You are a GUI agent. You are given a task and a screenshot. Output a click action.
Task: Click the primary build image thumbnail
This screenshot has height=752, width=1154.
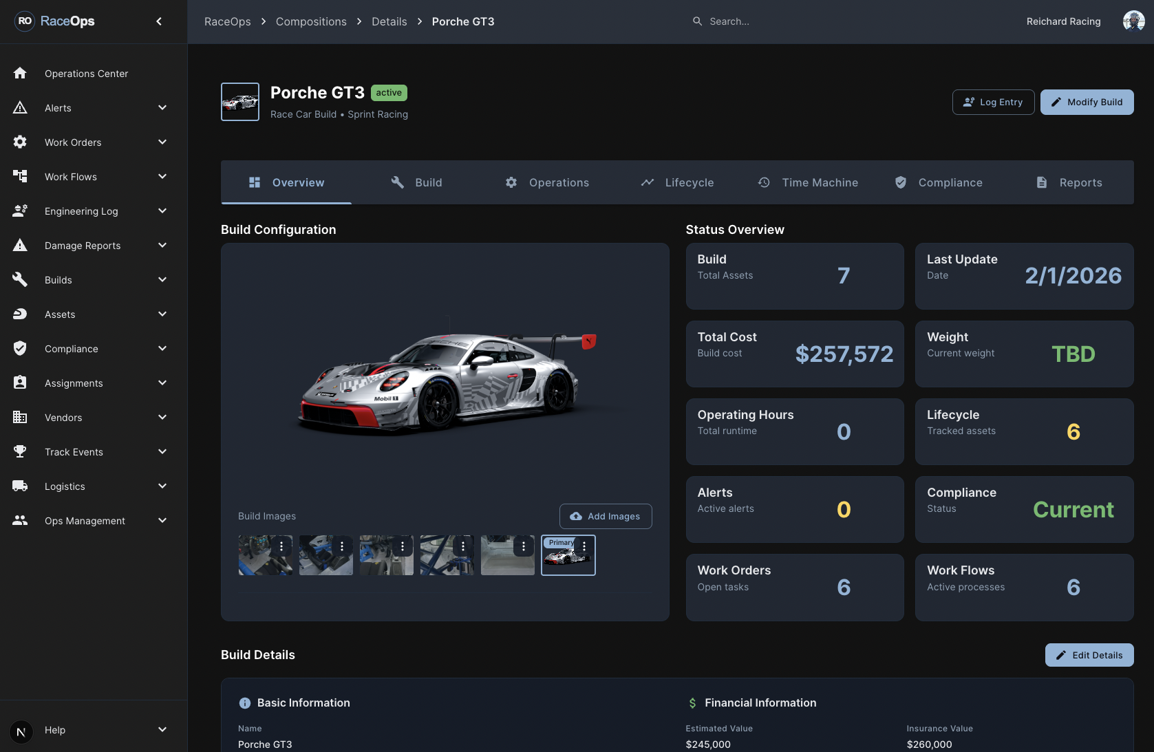pos(568,557)
